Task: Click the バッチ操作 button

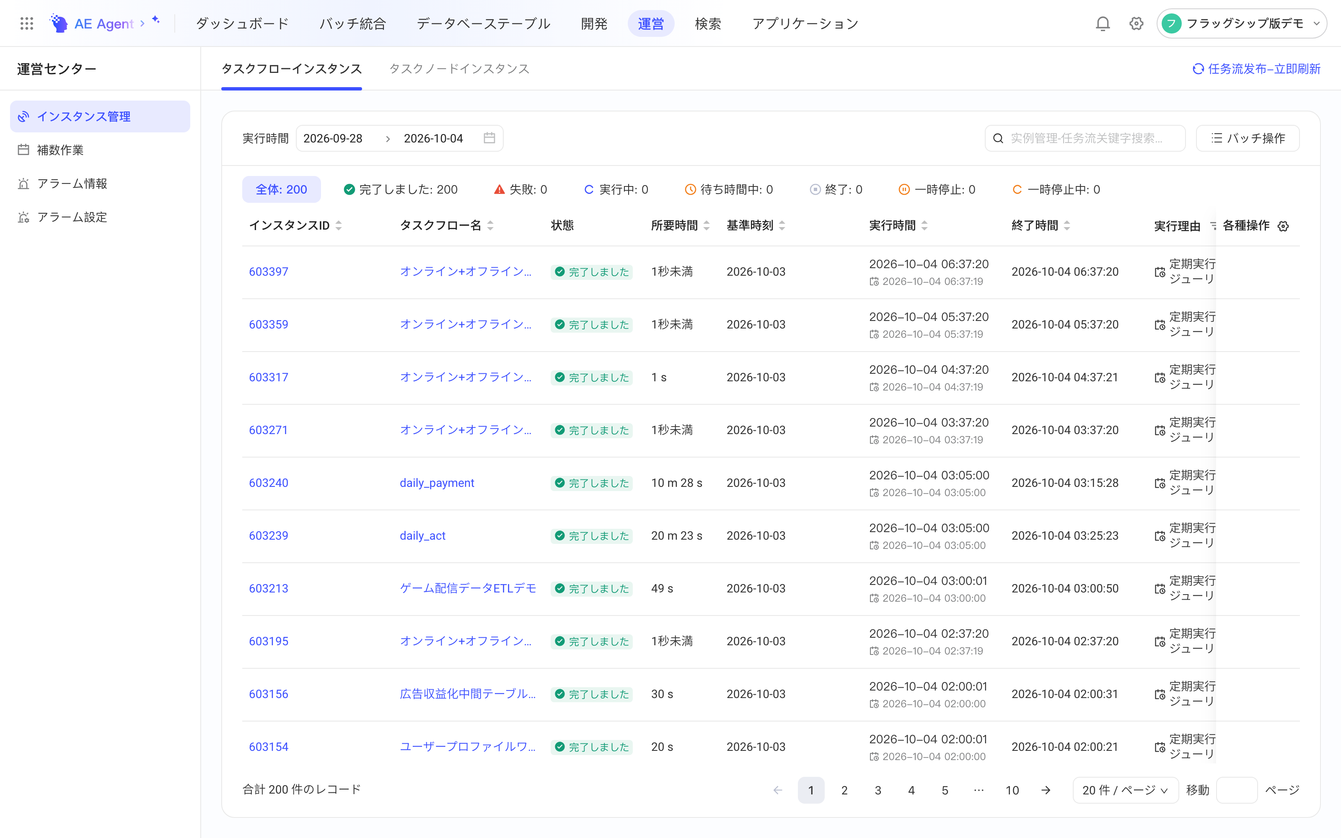Action: point(1248,138)
